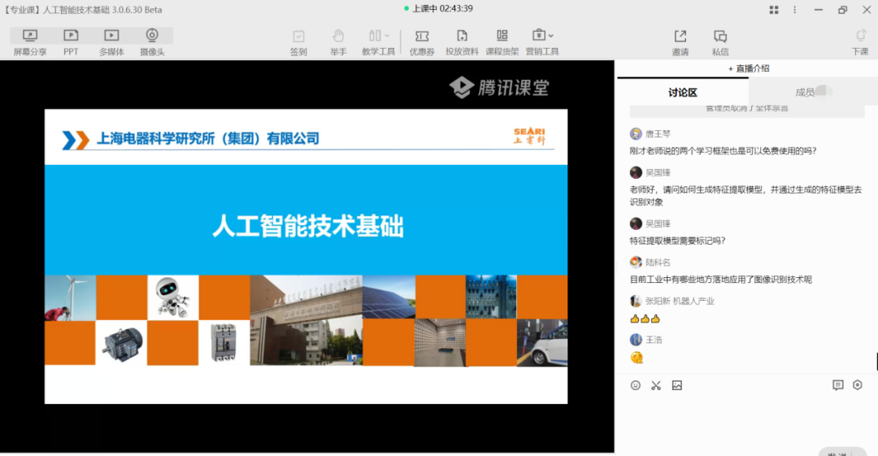Expand the 直播介绍 section
The width and height of the screenshot is (878, 456).
[748, 68]
